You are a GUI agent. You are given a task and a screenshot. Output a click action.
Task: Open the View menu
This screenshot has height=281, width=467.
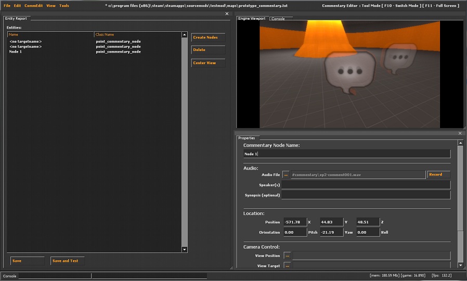pyautogui.click(x=51, y=5)
